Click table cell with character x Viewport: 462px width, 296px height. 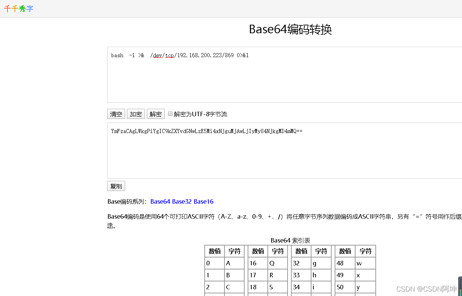(x=365, y=275)
